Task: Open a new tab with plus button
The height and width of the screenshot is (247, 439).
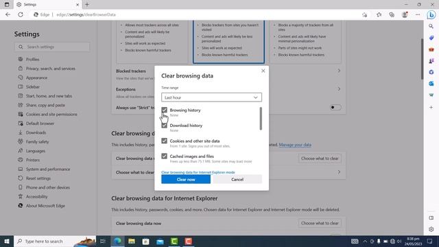Action: click(x=87, y=5)
